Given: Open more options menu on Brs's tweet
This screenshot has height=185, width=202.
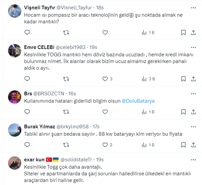Looking at the screenshot, I should 193,94.
